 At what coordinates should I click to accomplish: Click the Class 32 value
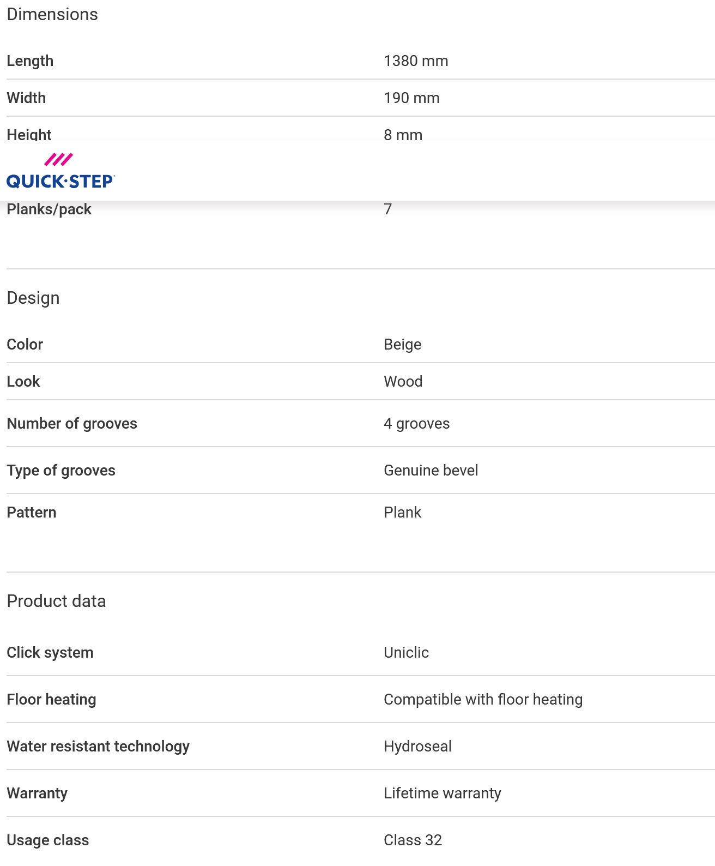pyautogui.click(x=413, y=840)
